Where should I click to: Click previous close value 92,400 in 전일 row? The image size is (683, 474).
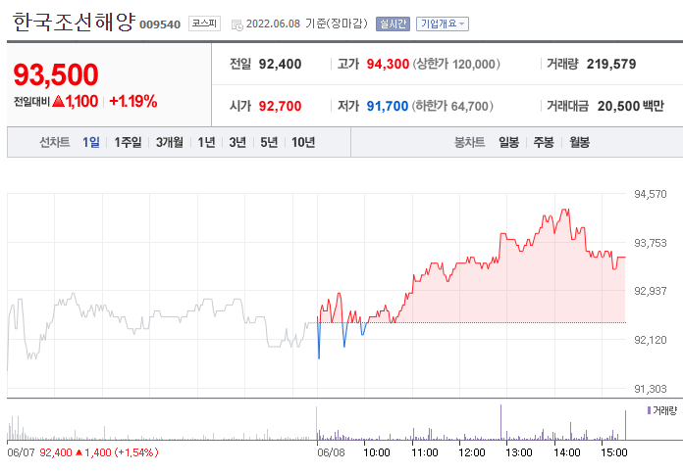(x=280, y=65)
